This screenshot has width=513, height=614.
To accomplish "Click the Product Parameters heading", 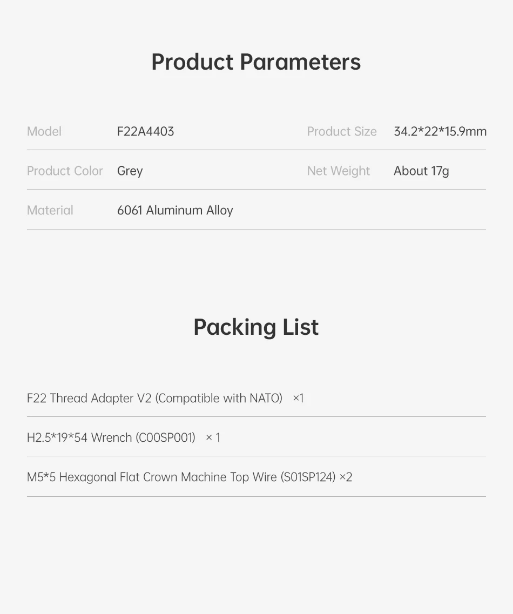I will pyautogui.click(x=256, y=62).
